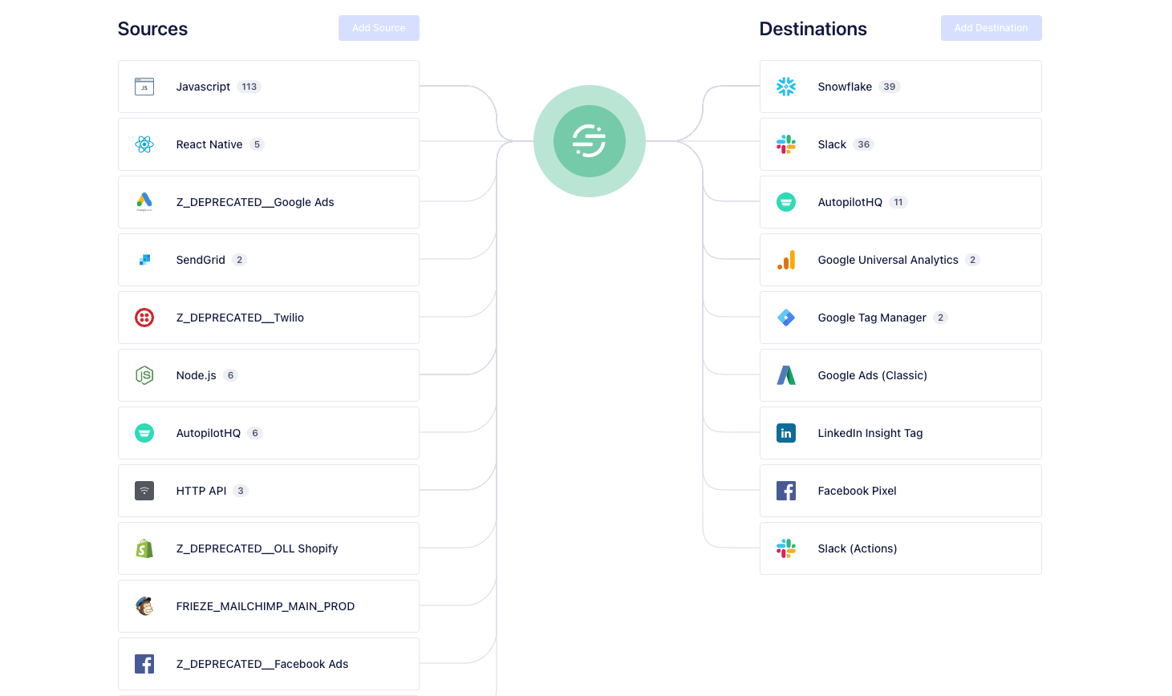This screenshot has width=1172, height=696.
Task: Open the Snowflake destination
Action: pos(901,87)
